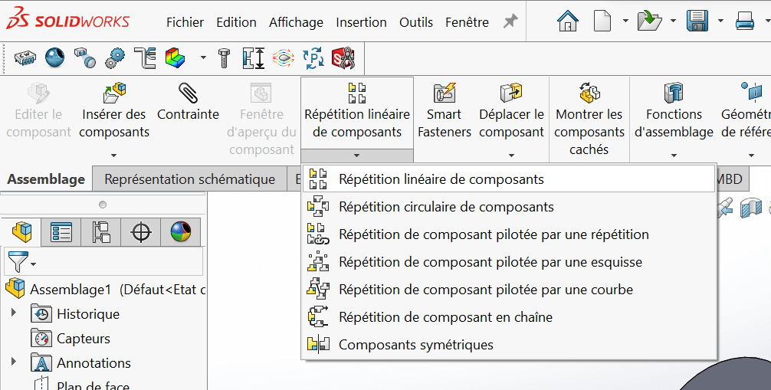The height and width of the screenshot is (390, 771).
Task: Choose Composants symétriques from the list
Action: coord(415,345)
